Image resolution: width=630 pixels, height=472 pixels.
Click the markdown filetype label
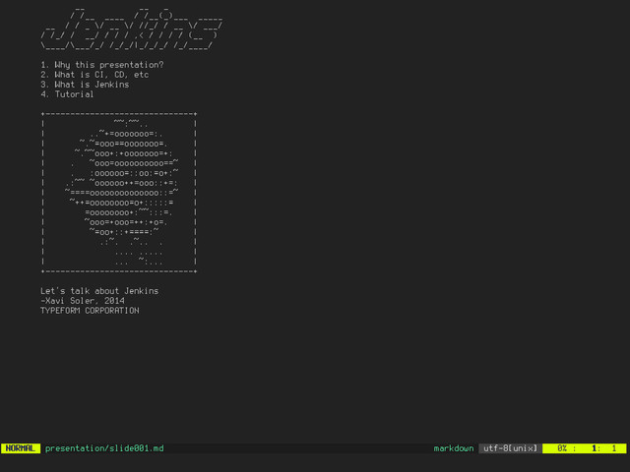click(454, 448)
